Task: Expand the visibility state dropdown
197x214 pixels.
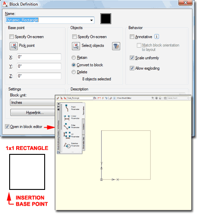Action: click(x=187, y=98)
